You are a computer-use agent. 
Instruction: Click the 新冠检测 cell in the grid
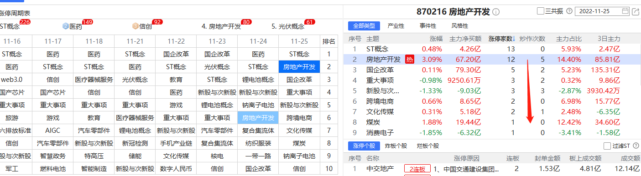point(135,143)
